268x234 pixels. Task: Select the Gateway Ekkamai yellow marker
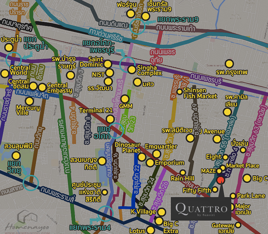point(238,225)
